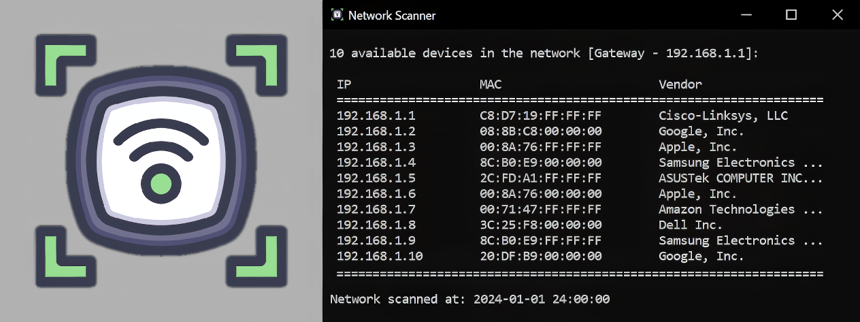Click MAC address 3C:25:F8:00:00:00
860x322 pixels.
click(541, 225)
